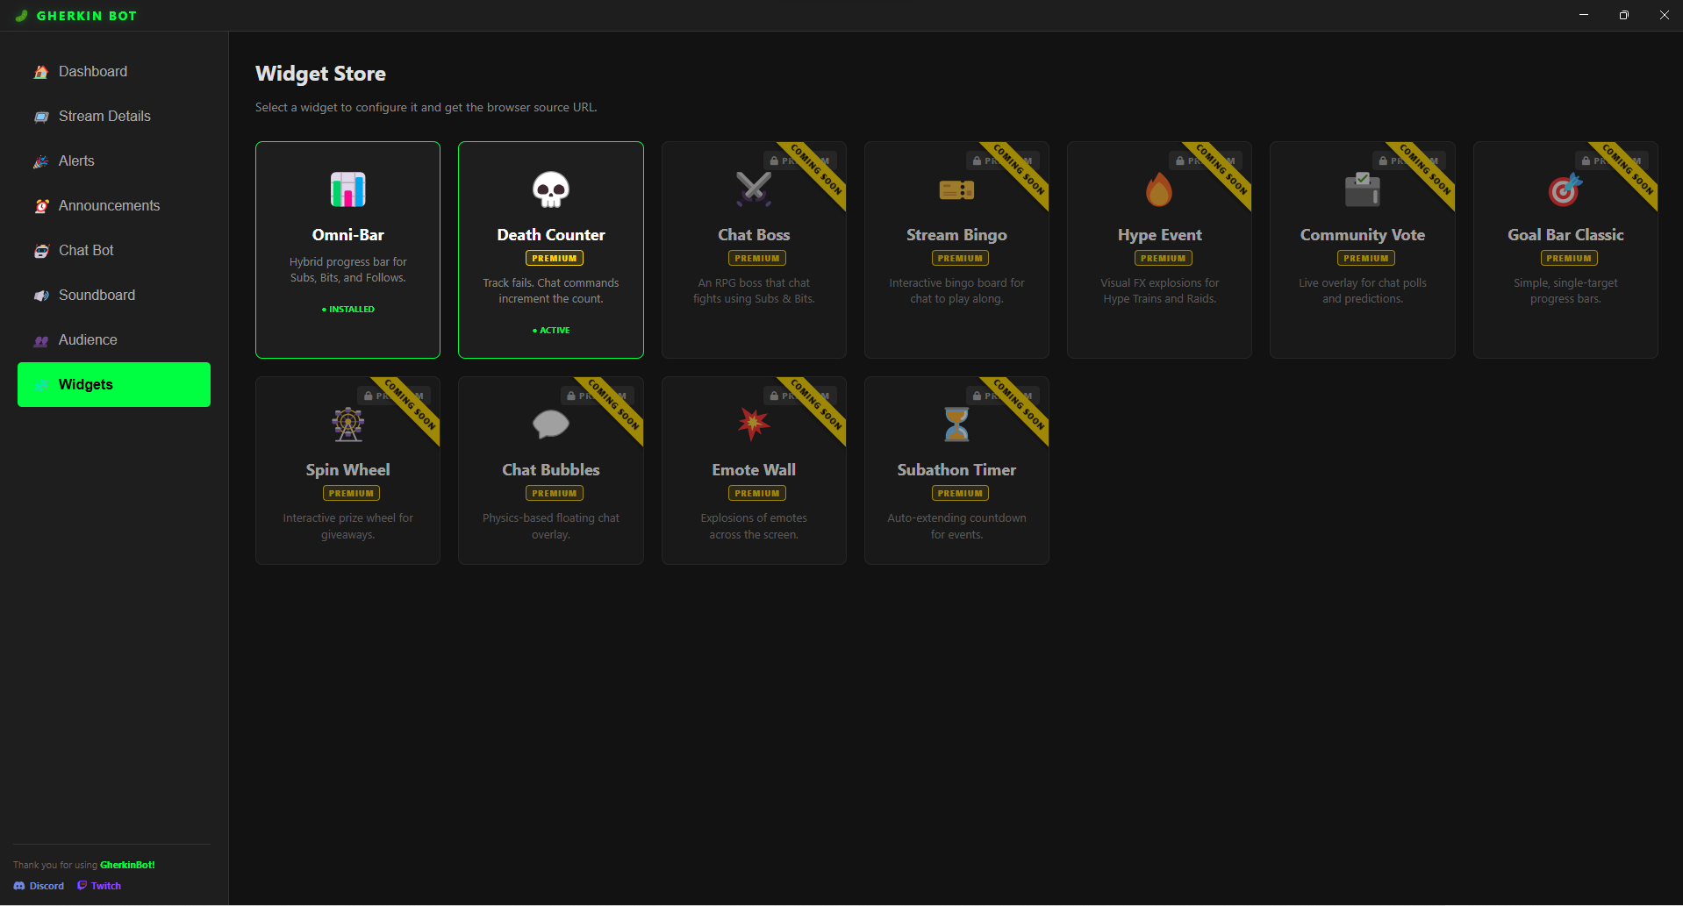Click the Spin Wheel widget card
1683x906 pixels.
[x=347, y=470]
